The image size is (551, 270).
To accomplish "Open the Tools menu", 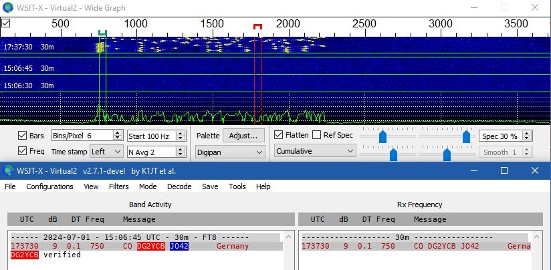I will coord(237,186).
